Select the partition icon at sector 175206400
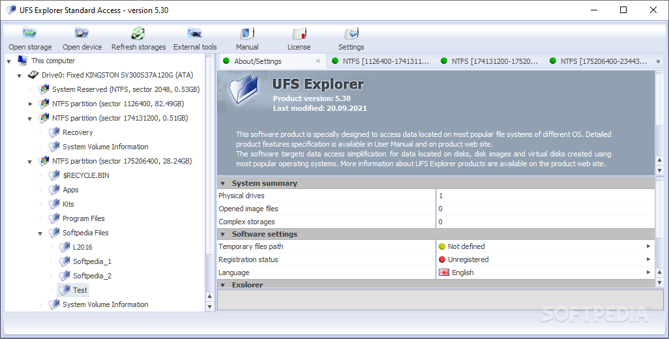 tap(44, 161)
